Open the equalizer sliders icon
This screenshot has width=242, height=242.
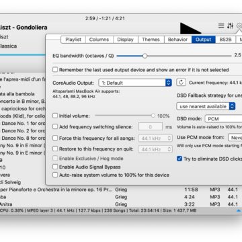point(230,26)
